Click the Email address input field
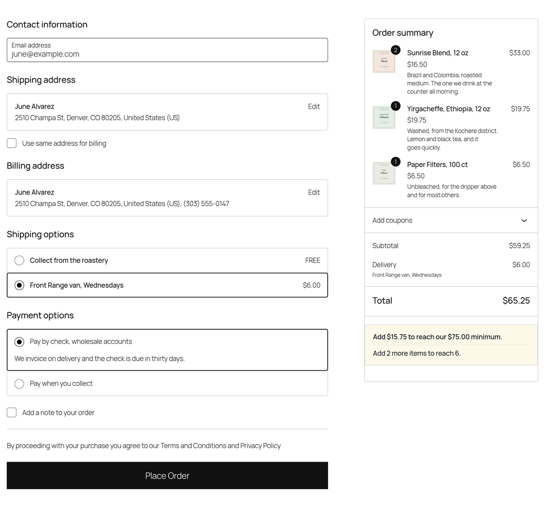The height and width of the screenshot is (521, 545). pyautogui.click(x=167, y=50)
